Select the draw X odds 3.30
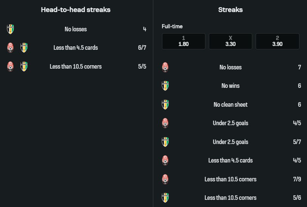Image resolution: width=307 pixels, height=207 pixels. click(230, 41)
